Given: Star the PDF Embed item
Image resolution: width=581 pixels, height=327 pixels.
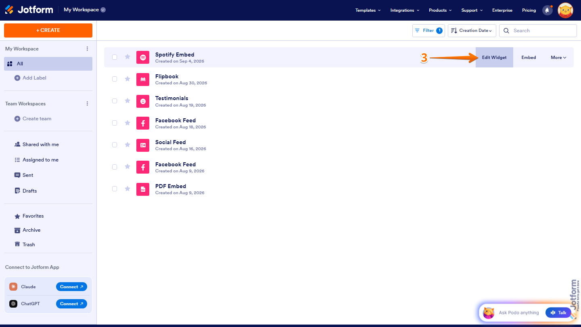Looking at the screenshot, I should [127, 189].
